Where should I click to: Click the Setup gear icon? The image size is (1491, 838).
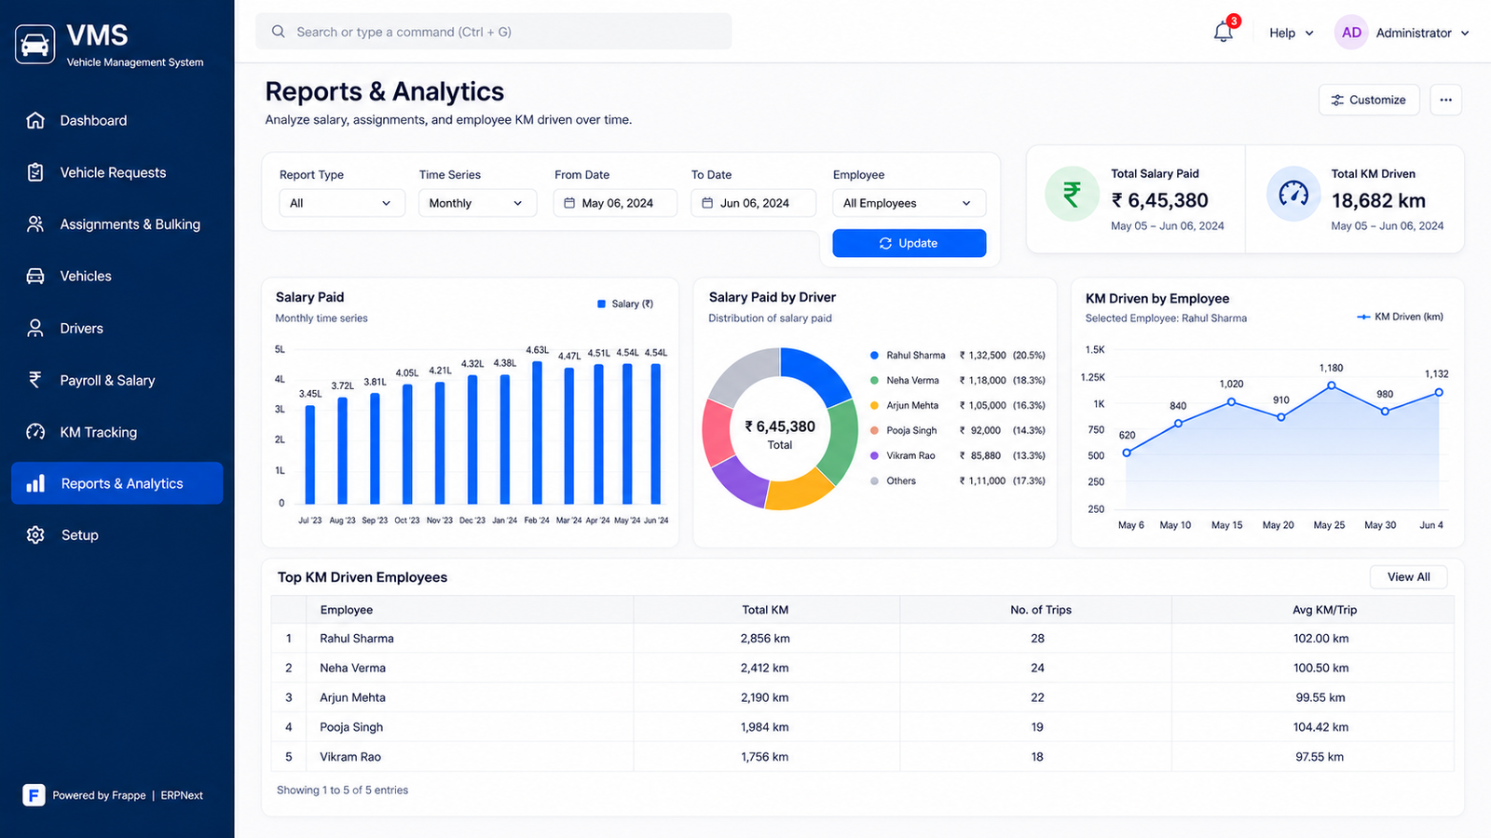(35, 535)
